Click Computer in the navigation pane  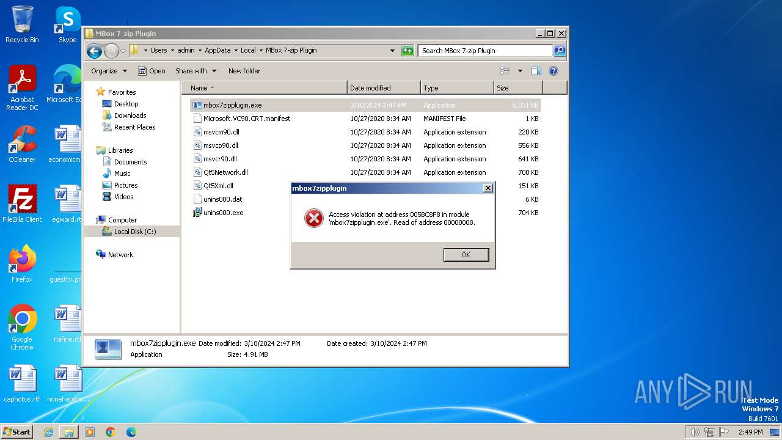(122, 220)
